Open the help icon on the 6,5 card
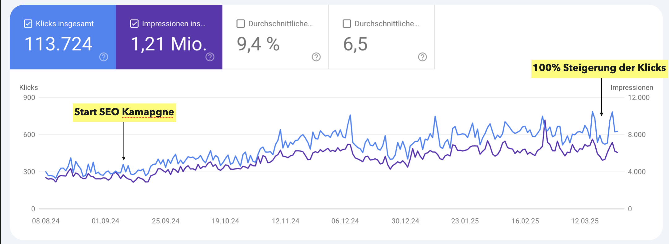 point(422,57)
